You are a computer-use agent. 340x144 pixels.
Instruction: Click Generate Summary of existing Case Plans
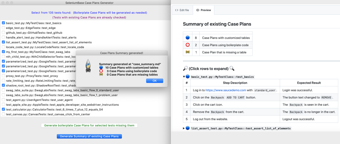[x=89, y=136]
